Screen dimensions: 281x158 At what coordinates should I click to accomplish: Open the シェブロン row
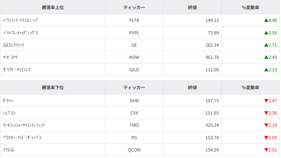click(9, 113)
